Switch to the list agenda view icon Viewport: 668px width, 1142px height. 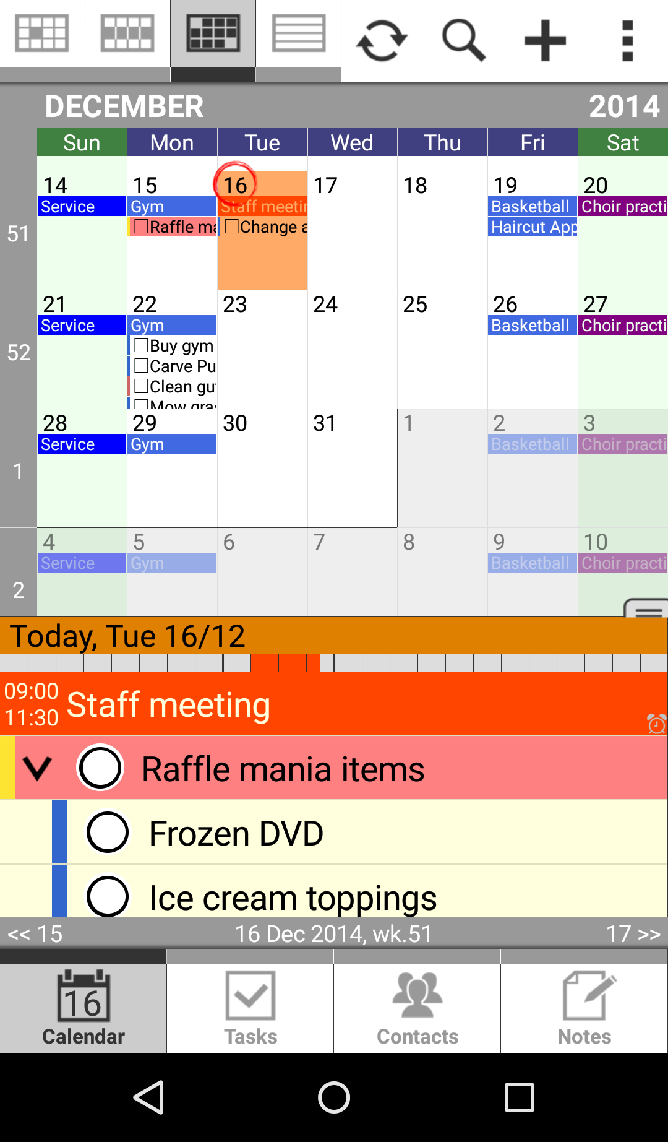point(298,34)
